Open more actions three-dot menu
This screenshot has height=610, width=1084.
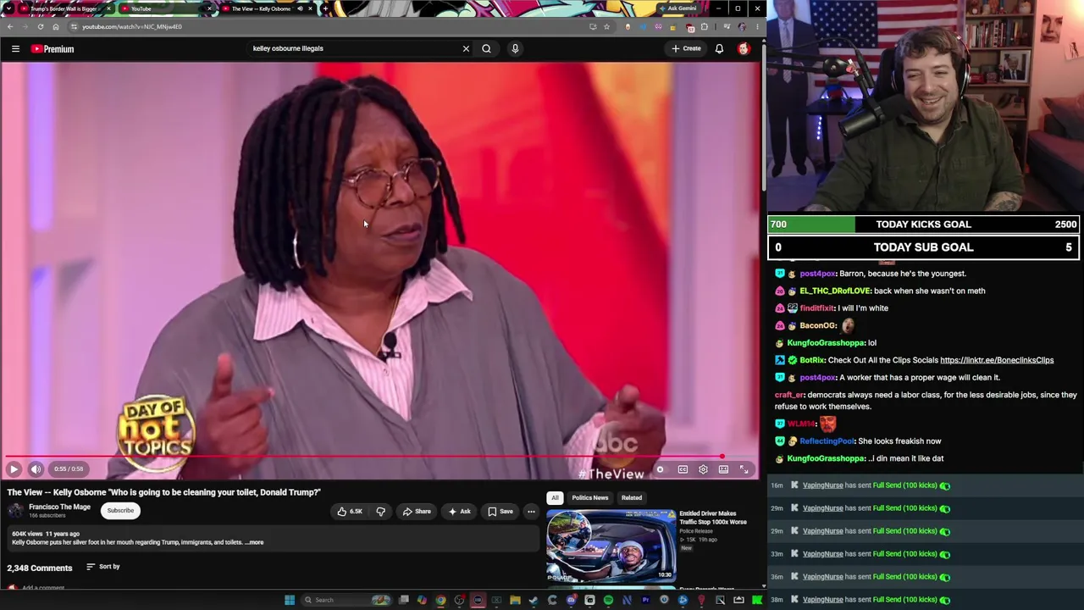(531, 512)
